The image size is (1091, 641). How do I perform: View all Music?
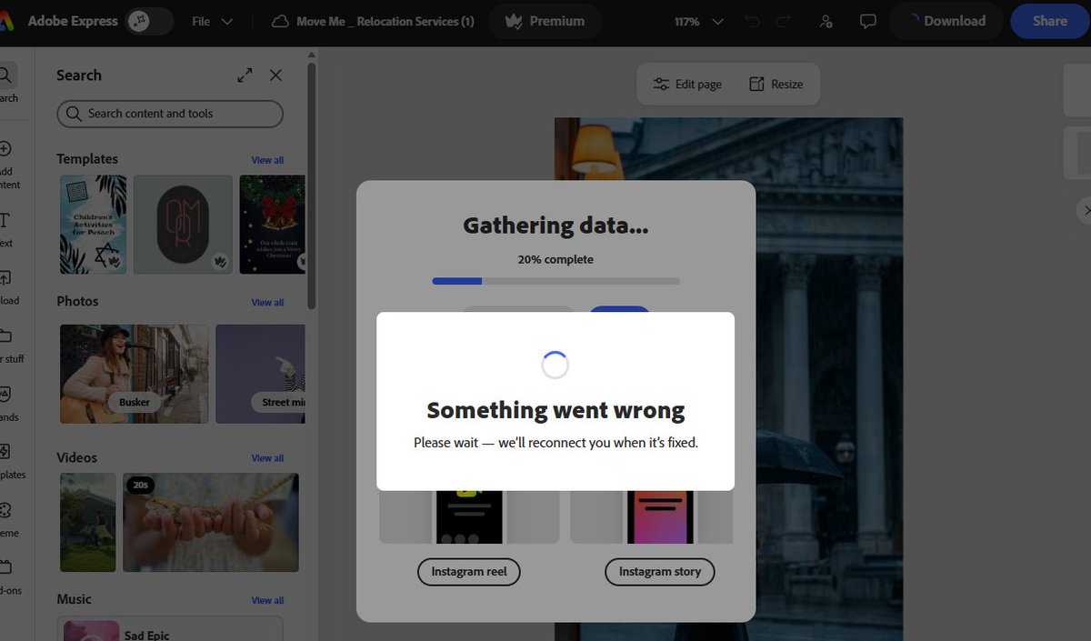click(x=267, y=600)
